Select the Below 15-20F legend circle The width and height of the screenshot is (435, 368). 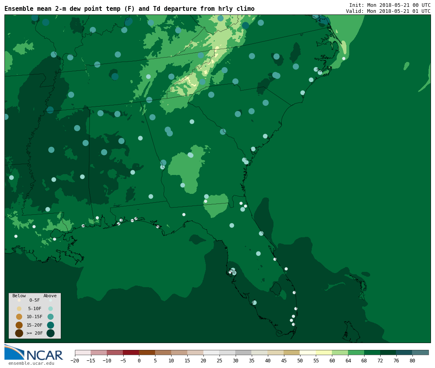(x=19, y=325)
